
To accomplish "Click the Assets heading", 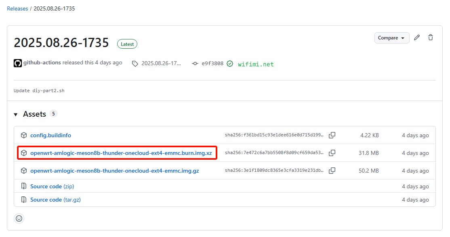I will click(x=34, y=114).
